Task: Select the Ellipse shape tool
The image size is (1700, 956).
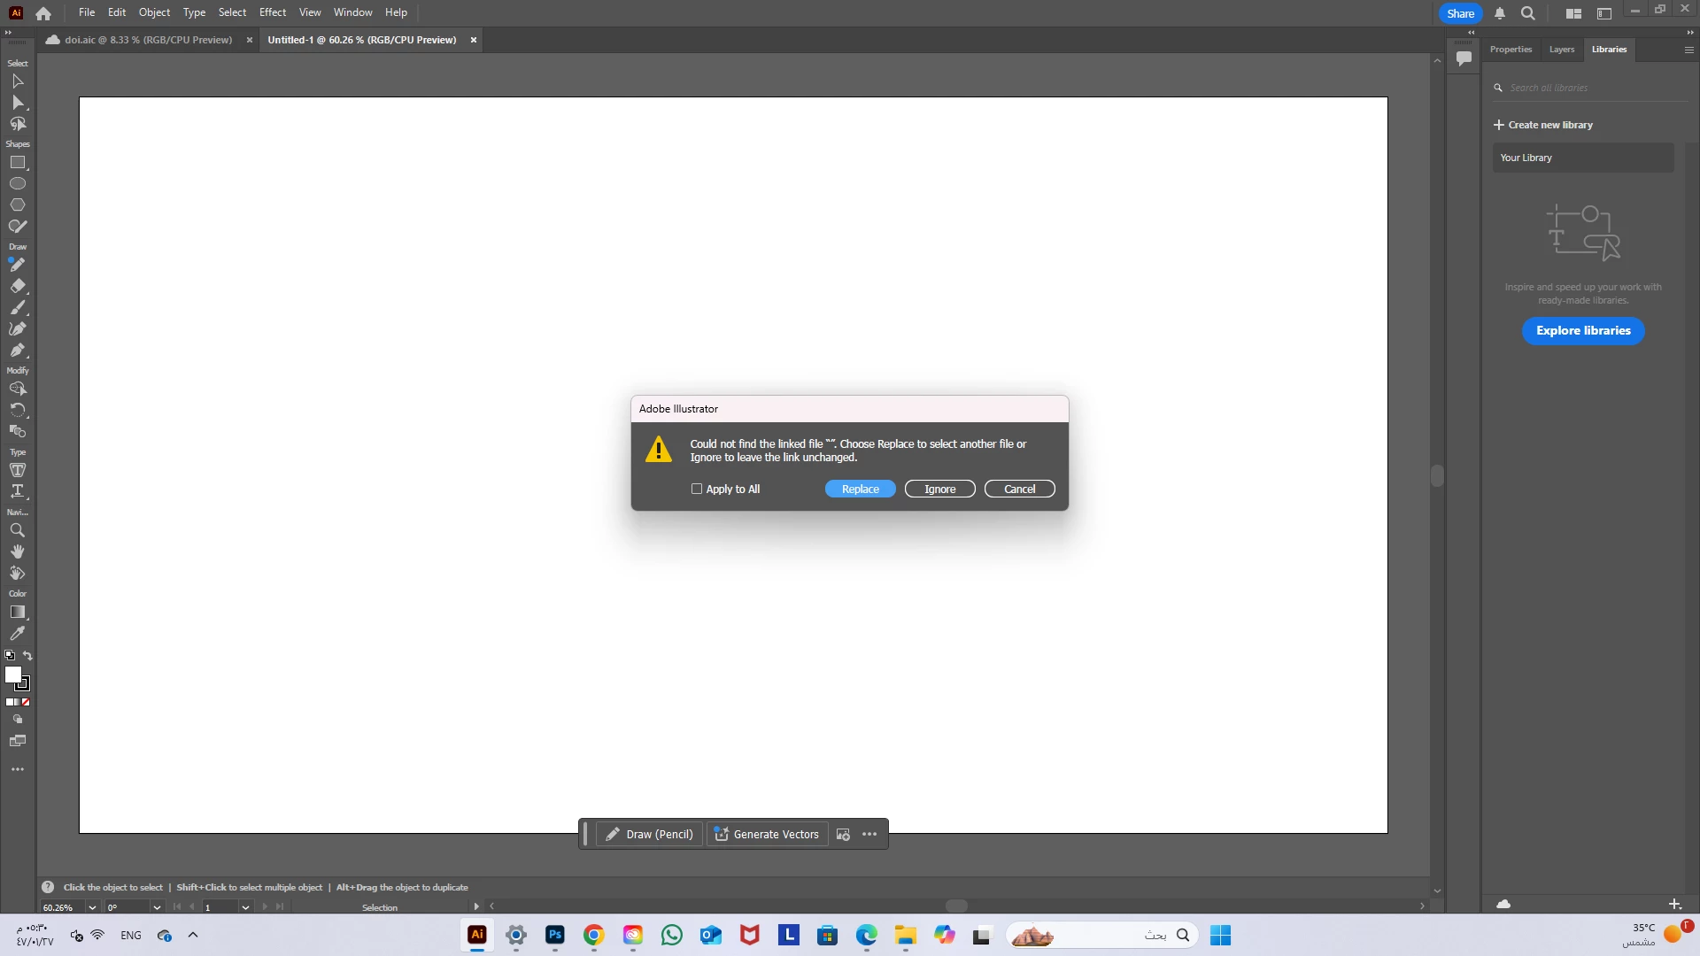Action: coord(18,184)
